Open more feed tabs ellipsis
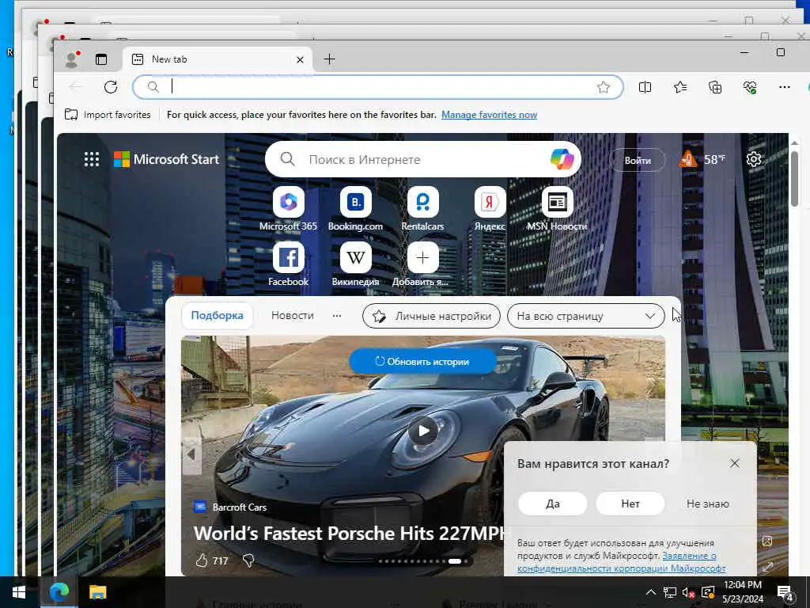The width and height of the screenshot is (810, 608). coord(337,315)
